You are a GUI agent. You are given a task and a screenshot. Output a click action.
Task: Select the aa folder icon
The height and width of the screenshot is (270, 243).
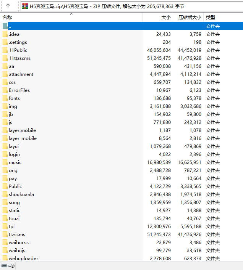(x=5, y=66)
